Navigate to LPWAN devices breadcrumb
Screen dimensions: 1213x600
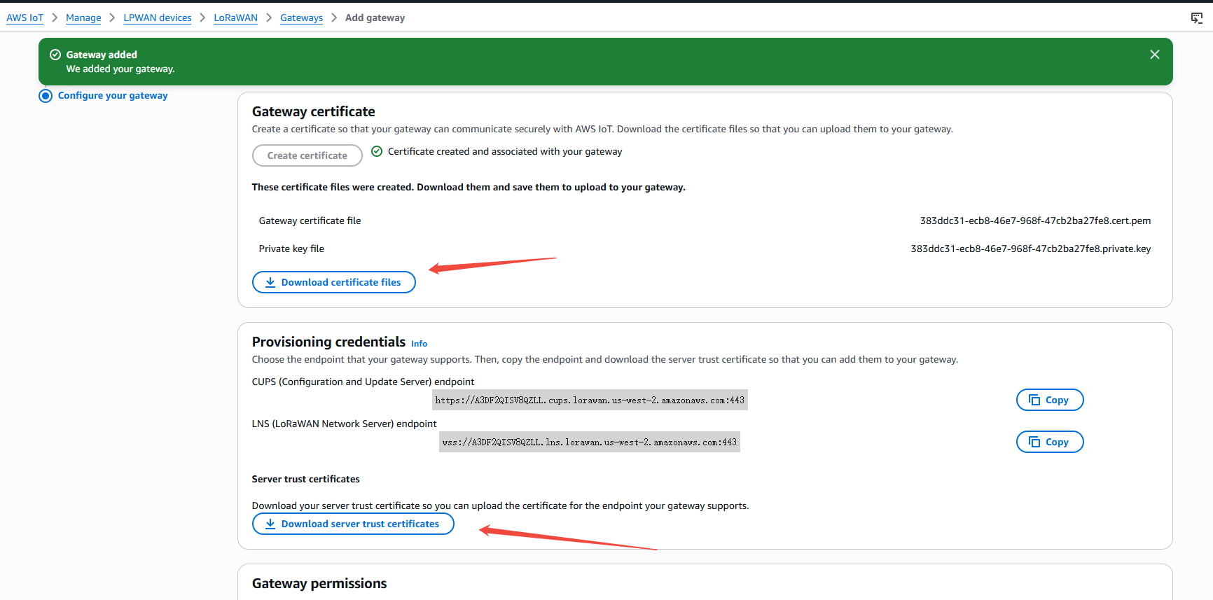[x=158, y=18]
